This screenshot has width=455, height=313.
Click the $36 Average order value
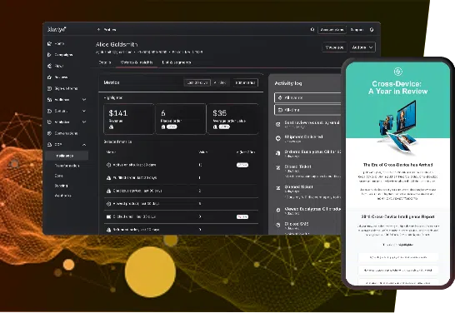click(x=220, y=113)
